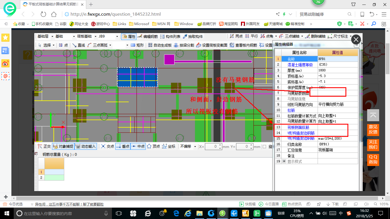Click the back-to-top arrow button

tap(373, 115)
